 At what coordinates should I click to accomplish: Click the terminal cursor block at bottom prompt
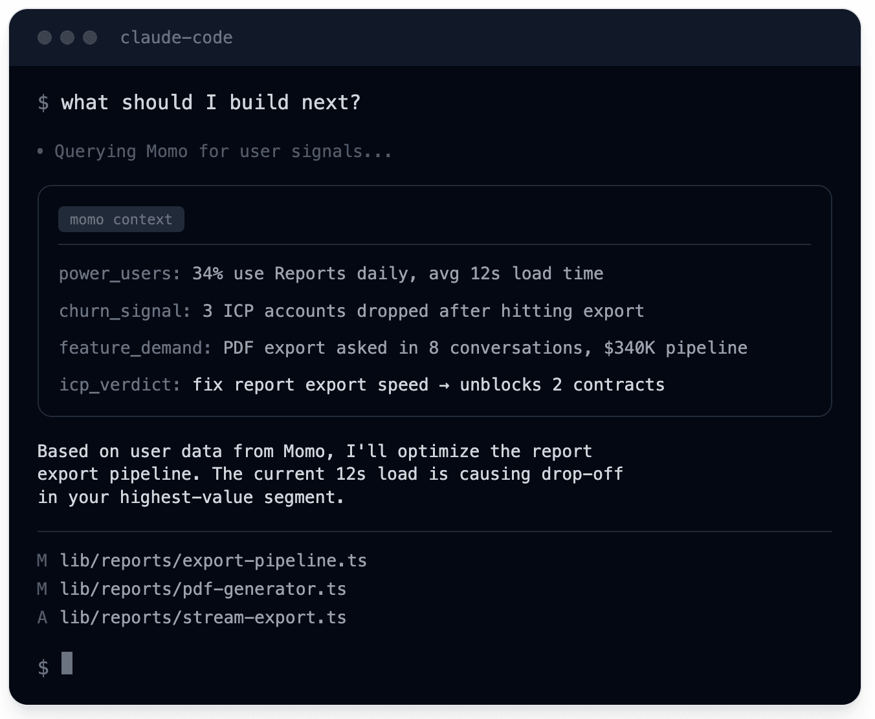pos(67,663)
